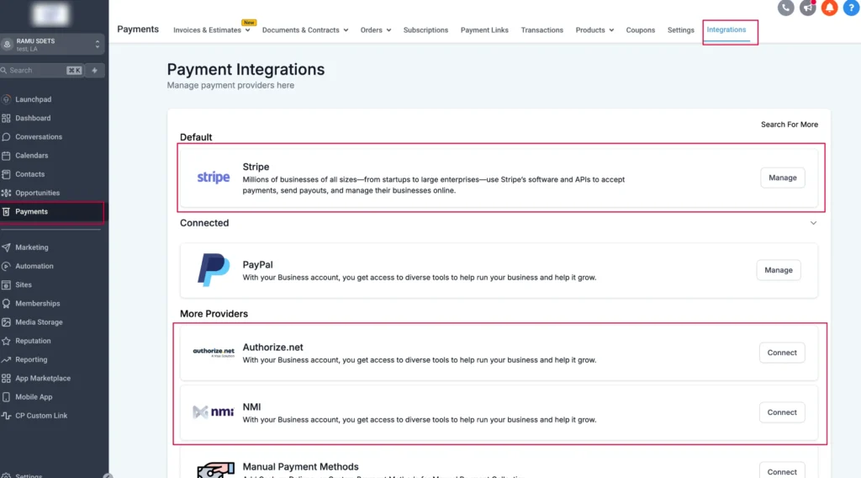
Task: Click the Media Storage image icon
Action: point(6,322)
